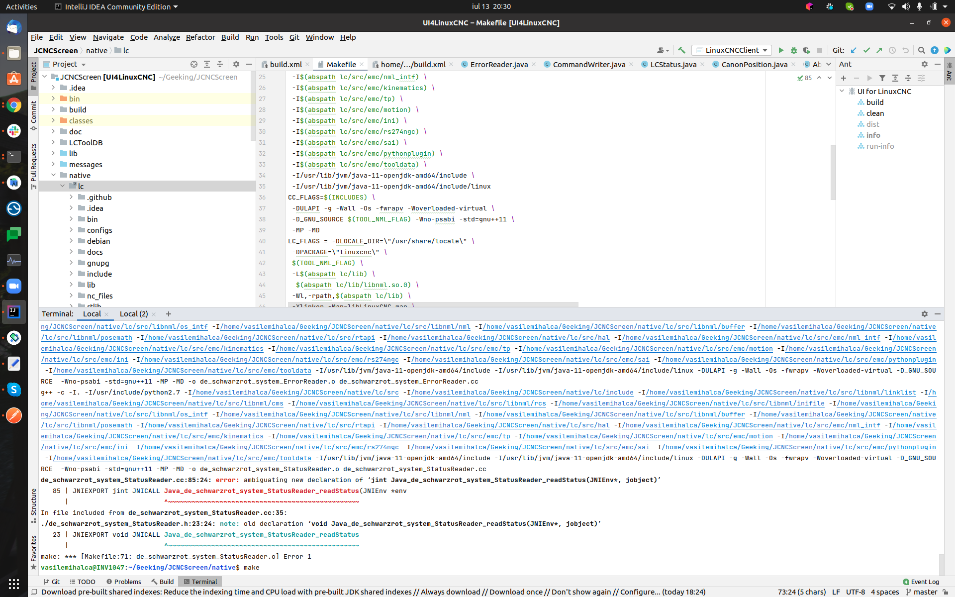The height and width of the screenshot is (597, 955).
Task: Collapse all Ant targets icon
Action: pos(908,78)
